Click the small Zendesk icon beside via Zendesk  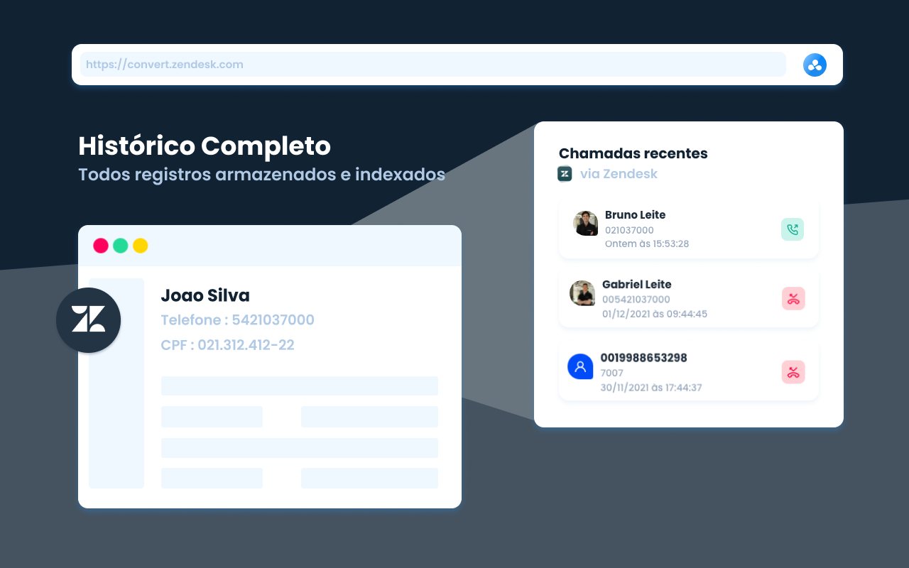(565, 174)
